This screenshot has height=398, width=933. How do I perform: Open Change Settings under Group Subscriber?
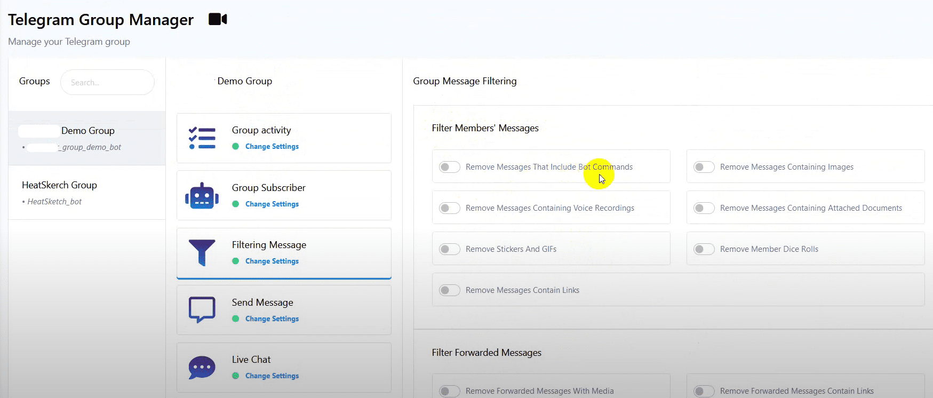pos(272,204)
